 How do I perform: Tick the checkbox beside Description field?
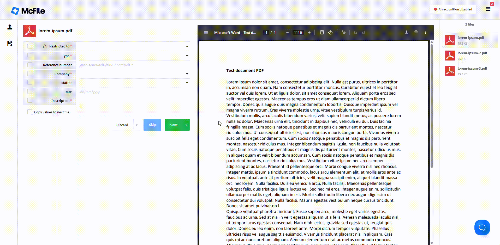tap(30, 101)
